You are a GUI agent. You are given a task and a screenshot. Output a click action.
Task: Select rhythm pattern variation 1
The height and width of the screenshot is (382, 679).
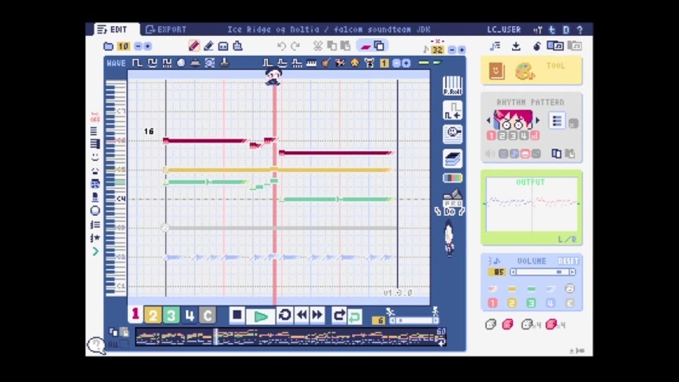point(491,136)
